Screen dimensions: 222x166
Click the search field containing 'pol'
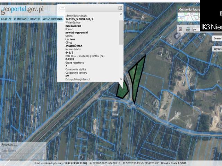tap(196, 29)
